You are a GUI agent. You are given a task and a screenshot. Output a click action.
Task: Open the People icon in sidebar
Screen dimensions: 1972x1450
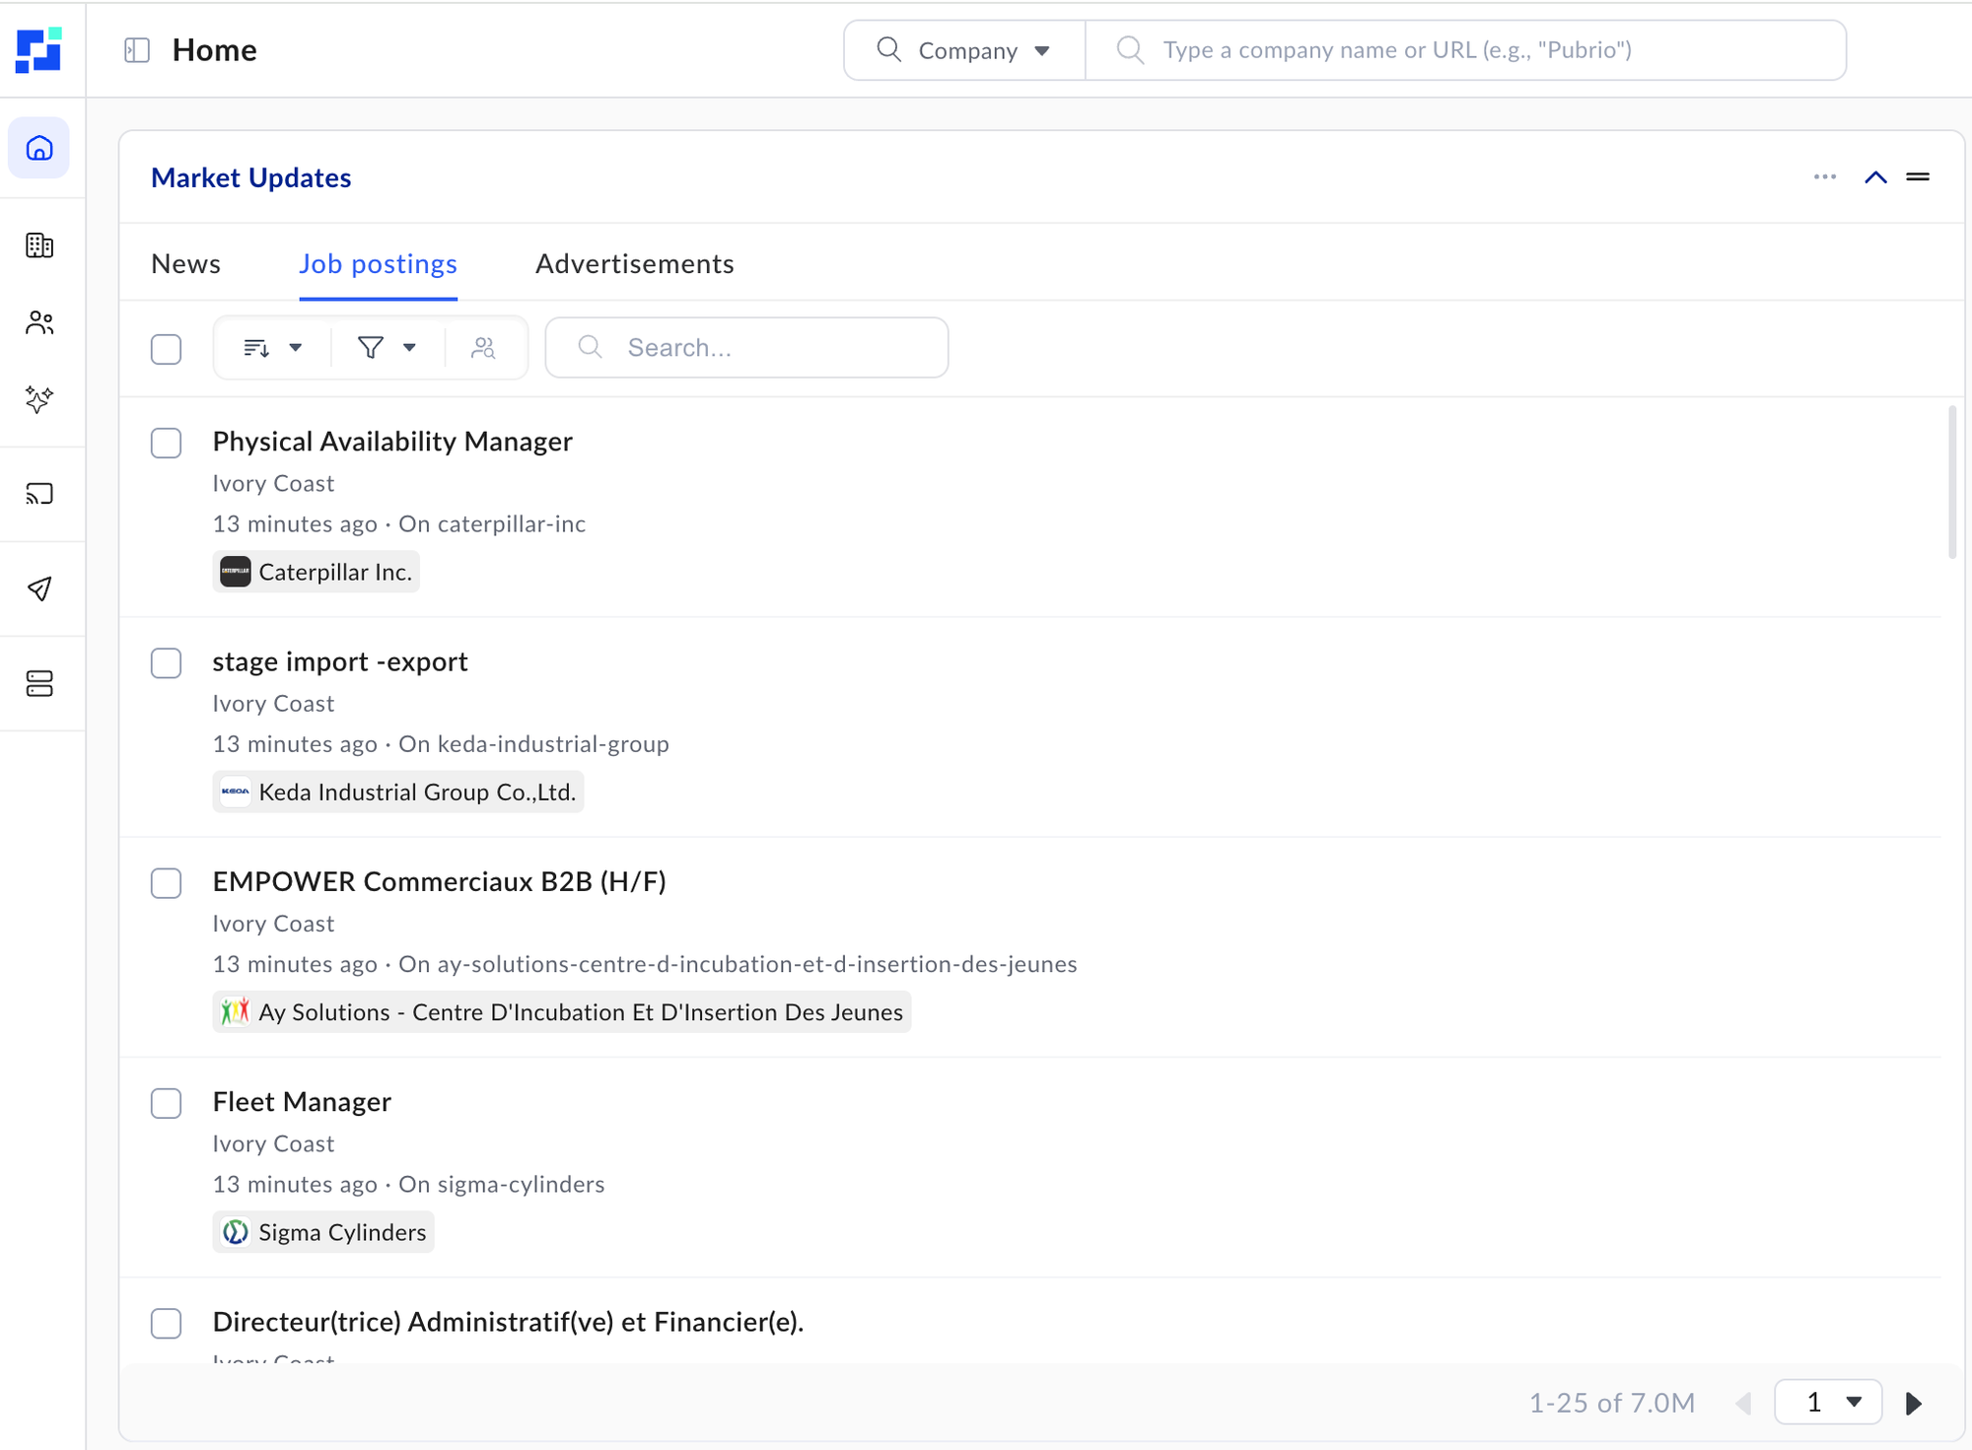point(39,322)
